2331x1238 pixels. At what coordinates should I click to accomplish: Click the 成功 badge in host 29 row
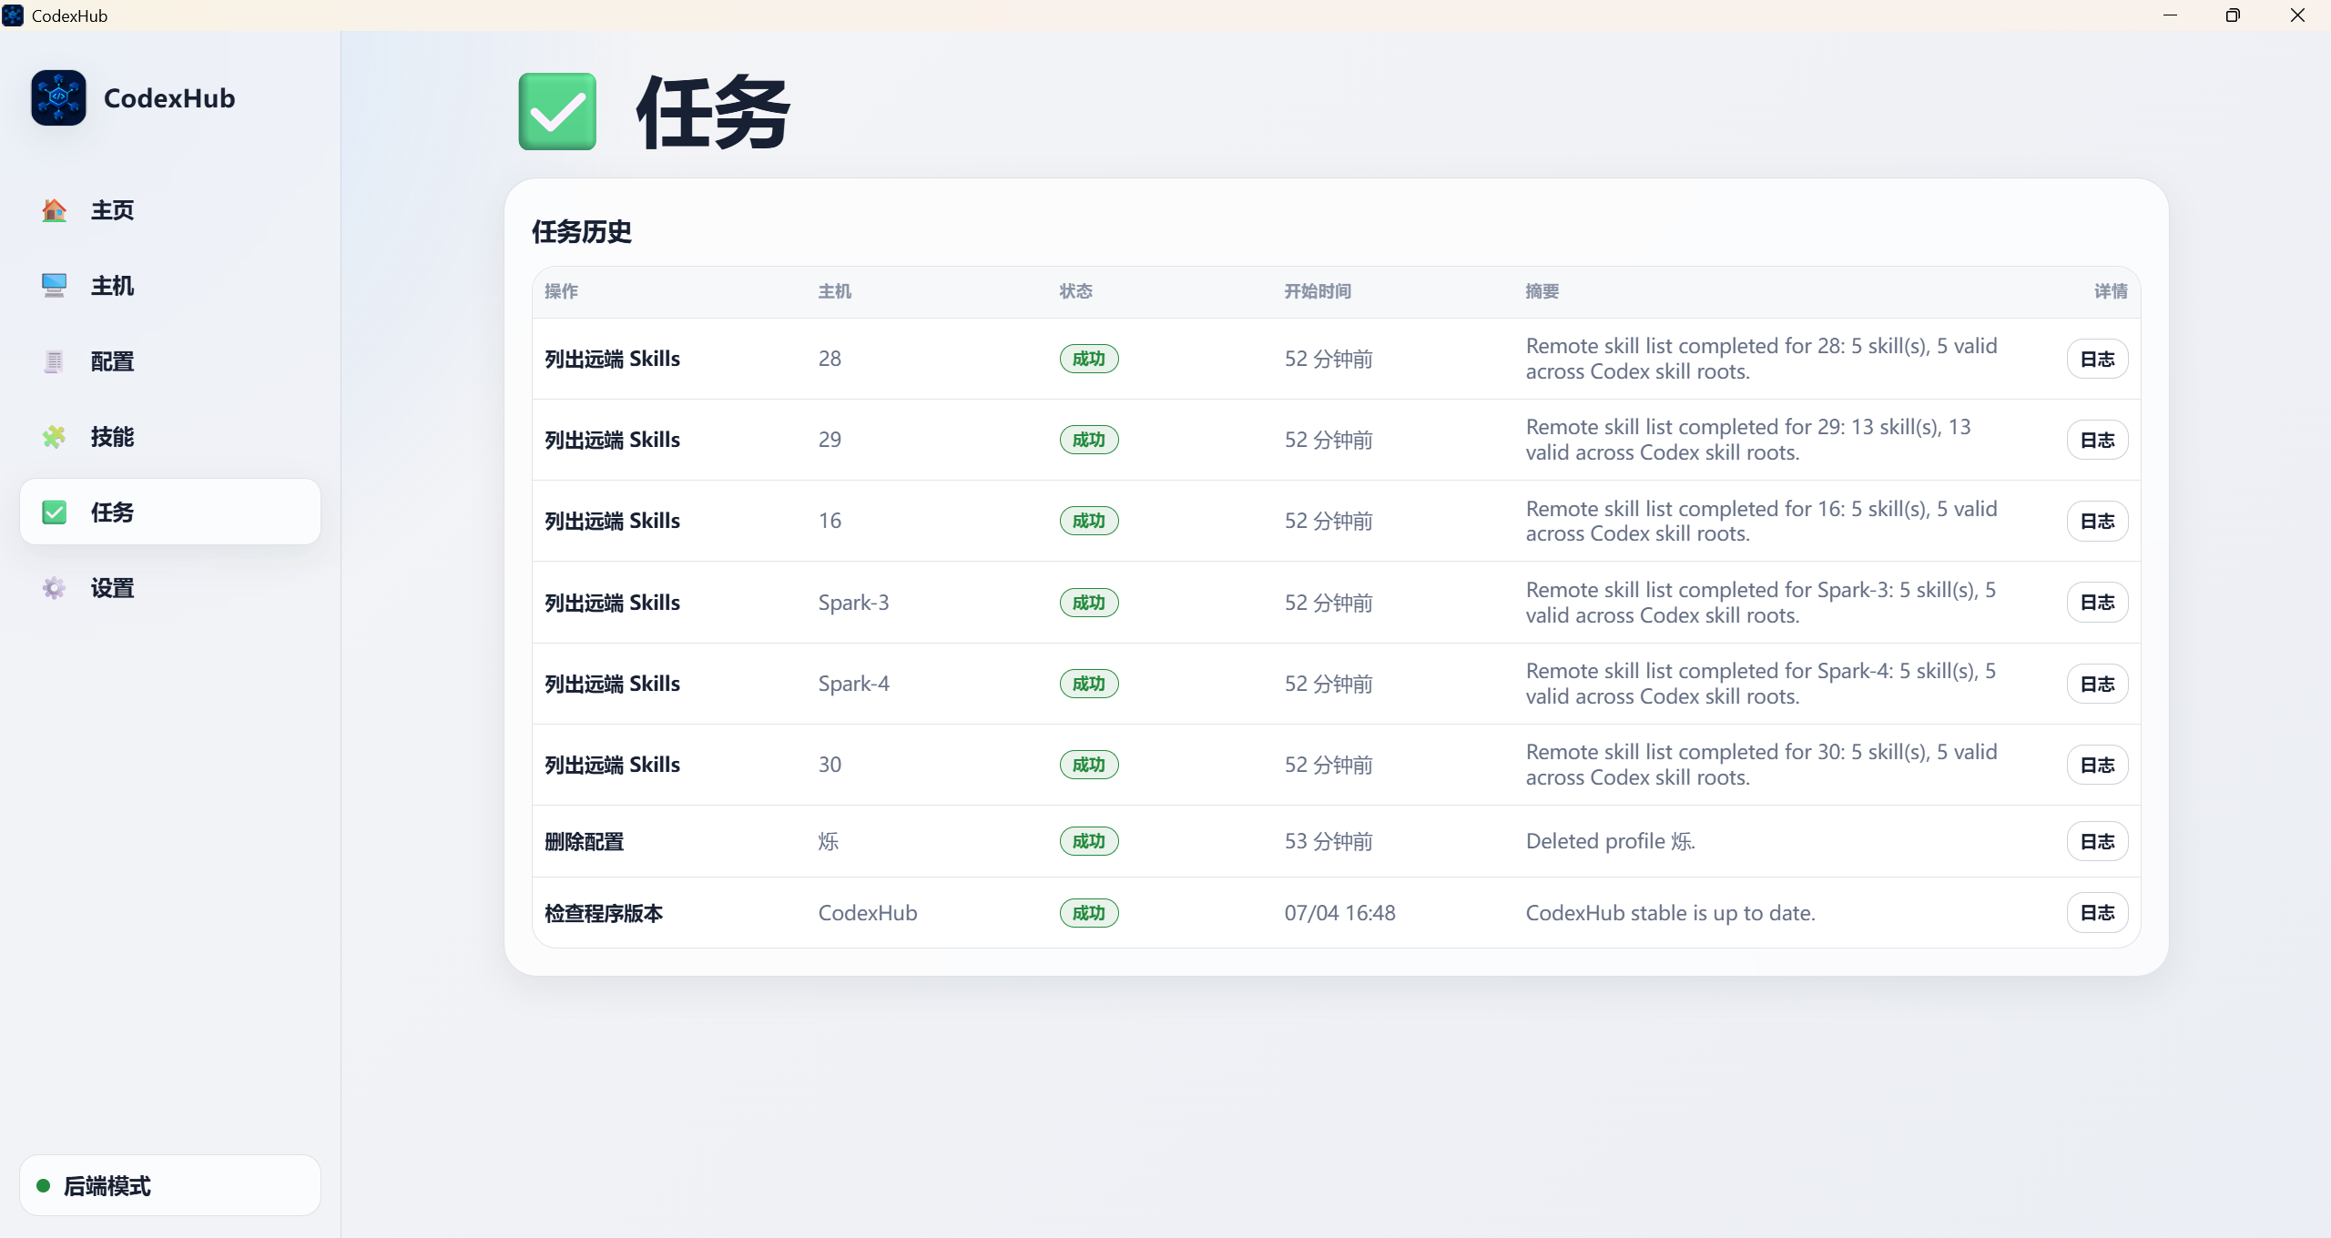point(1089,440)
